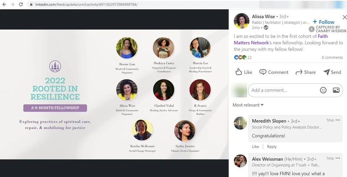The height and width of the screenshot is (177, 347).
Task: Reply to Meredith Slopen's comment
Action: 272,147
